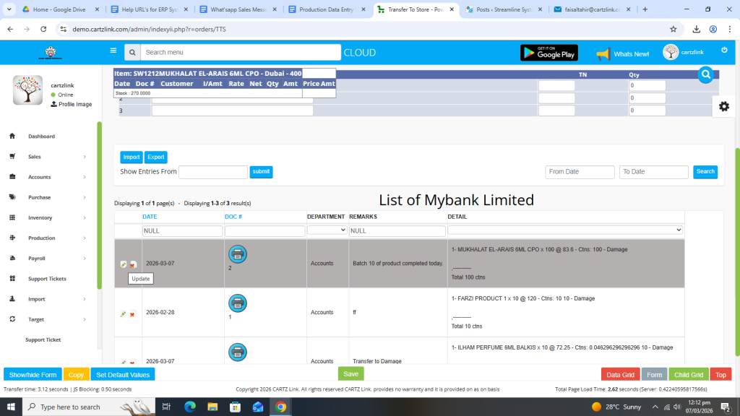
Task: Expand the Sales sidebar menu
Action: [48, 157]
